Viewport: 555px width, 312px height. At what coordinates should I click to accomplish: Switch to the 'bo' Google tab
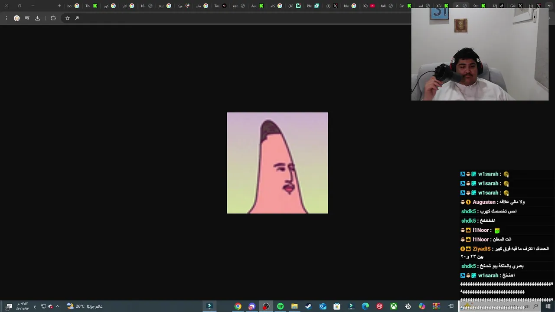tap(73, 6)
